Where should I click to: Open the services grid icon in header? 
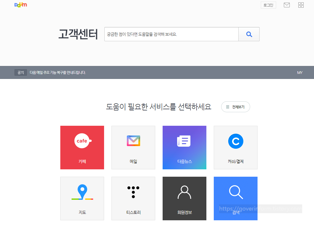click(x=301, y=5)
